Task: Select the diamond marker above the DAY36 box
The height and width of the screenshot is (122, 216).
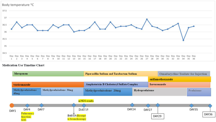Action: 210,106
